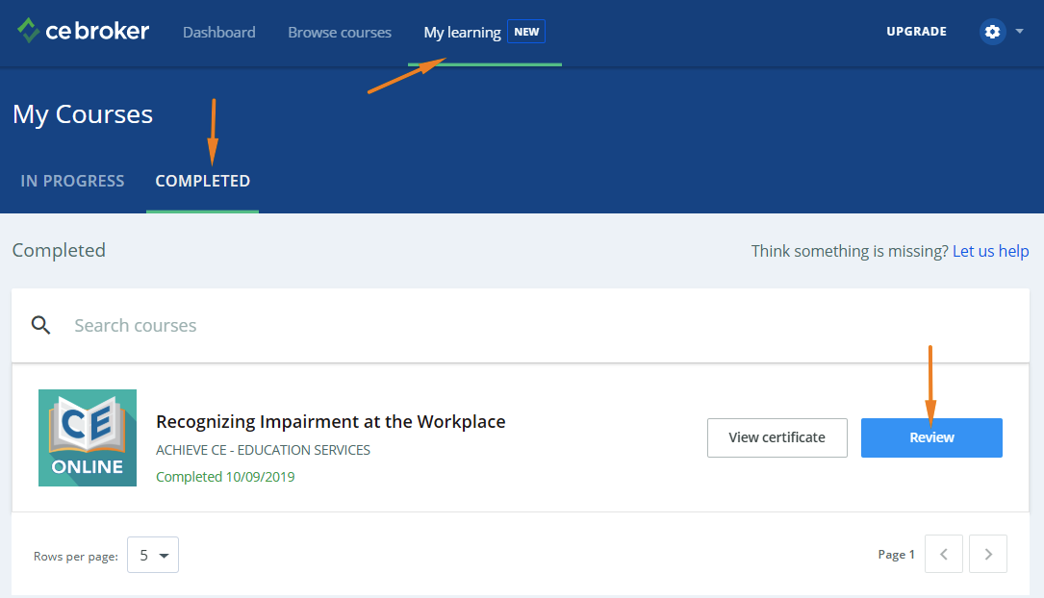Open Recognizing Impairment at the Workplace title

[330, 421]
